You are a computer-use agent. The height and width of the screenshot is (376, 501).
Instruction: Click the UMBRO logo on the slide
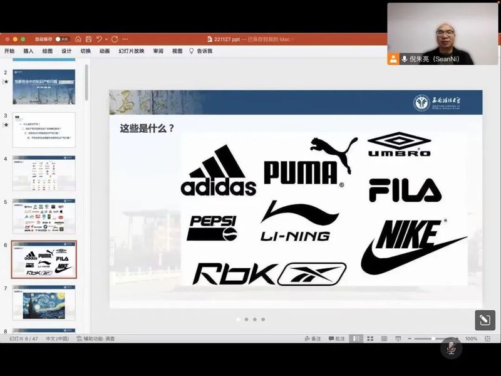(399, 145)
